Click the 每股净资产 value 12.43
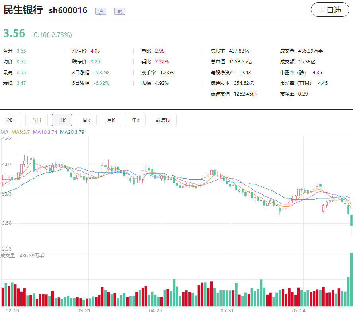This screenshot has height=314, width=357. pyautogui.click(x=245, y=72)
